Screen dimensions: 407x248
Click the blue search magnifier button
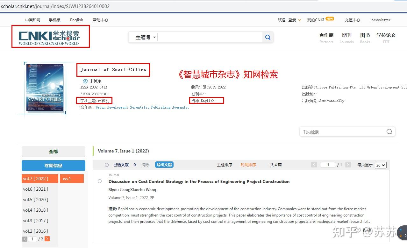pos(268,37)
